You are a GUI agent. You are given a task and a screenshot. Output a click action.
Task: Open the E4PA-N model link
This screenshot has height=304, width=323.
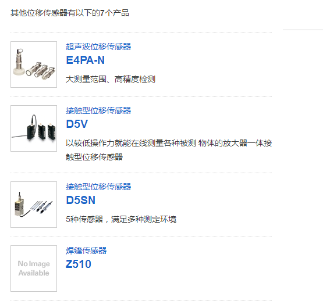85,60
